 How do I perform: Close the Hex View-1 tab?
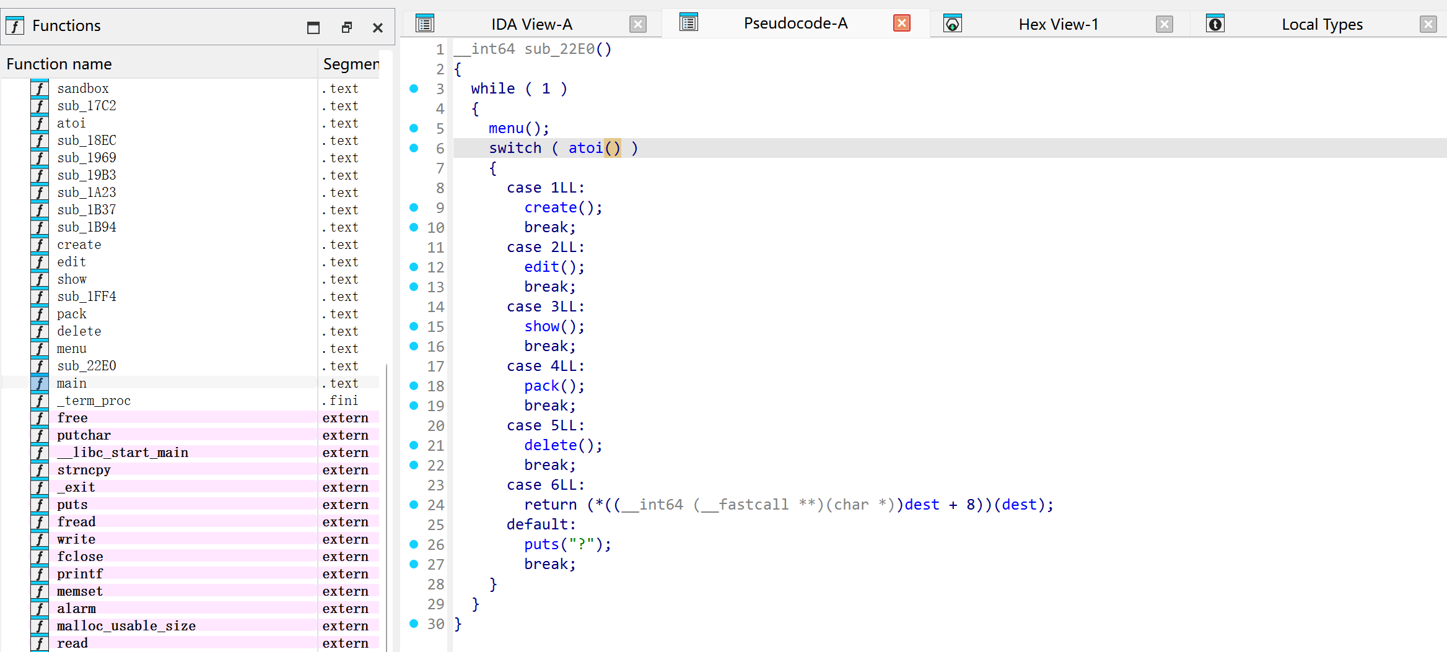1165,24
